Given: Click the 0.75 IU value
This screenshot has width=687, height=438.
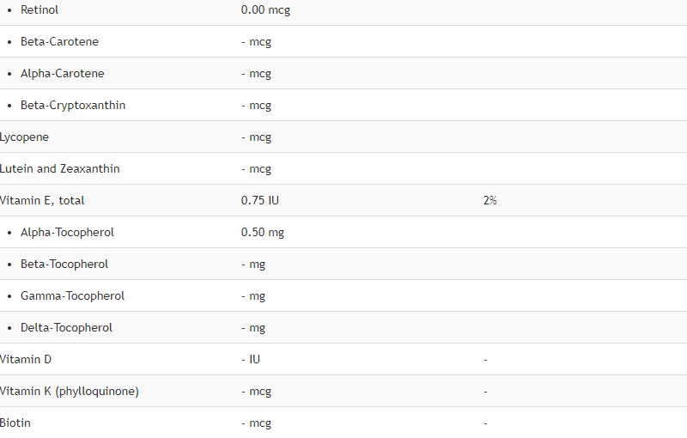Looking at the screenshot, I should click(260, 201).
